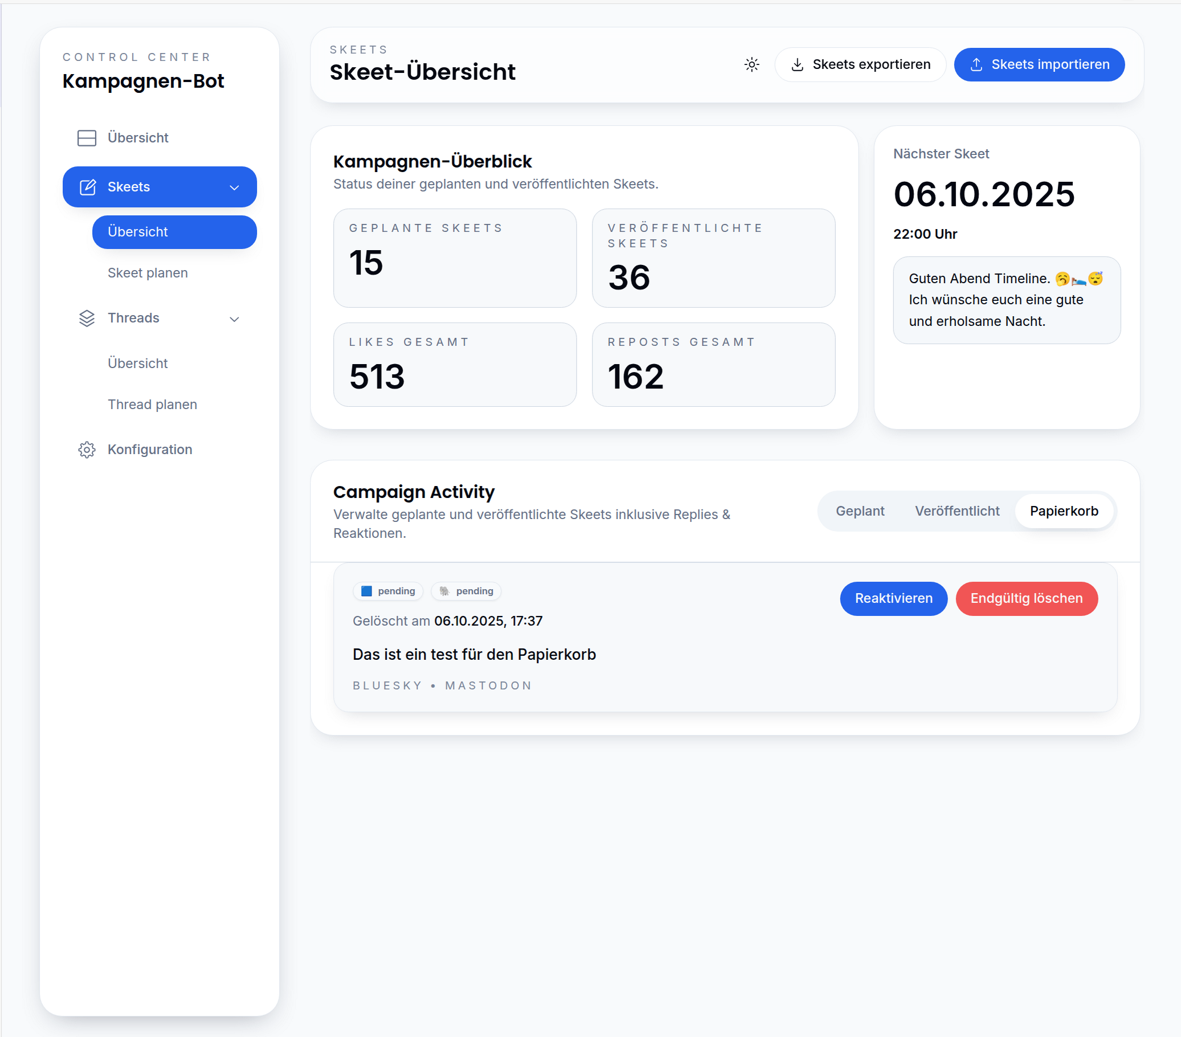Click the Übersicht dashboard layout icon
This screenshot has width=1181, height=1037.
pyautogui.click(x=87, y=138)
